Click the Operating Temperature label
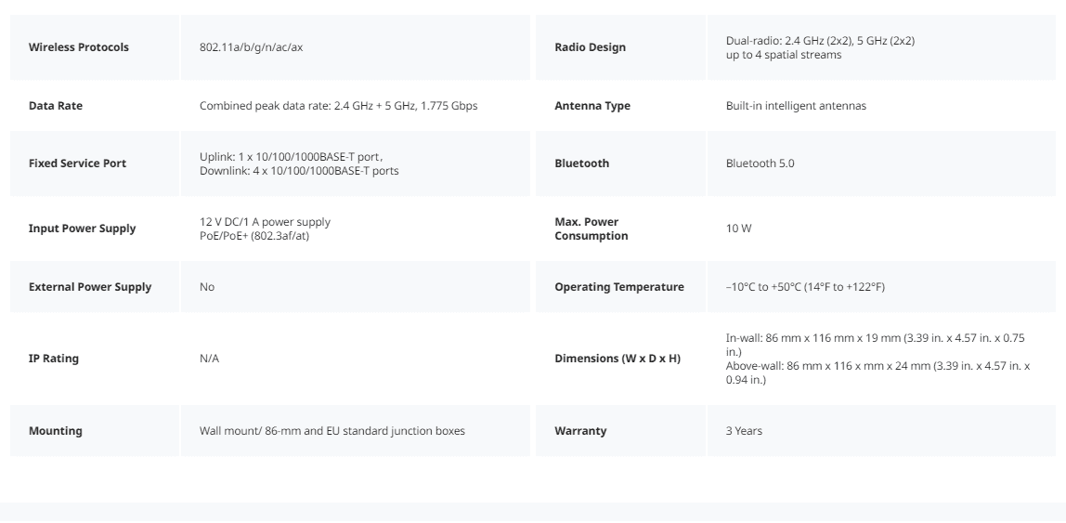 coord(619,287)
